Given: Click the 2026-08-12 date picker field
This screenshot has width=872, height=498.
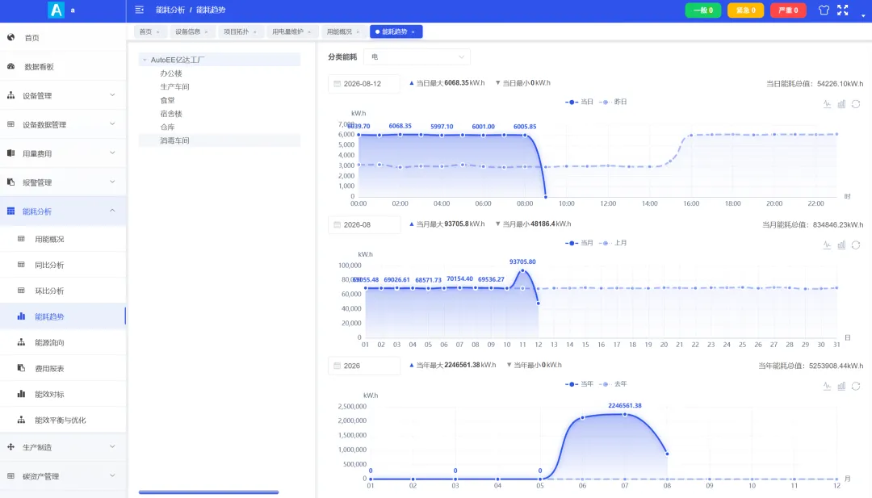Looking at the screenshot, I should point(363,83).
